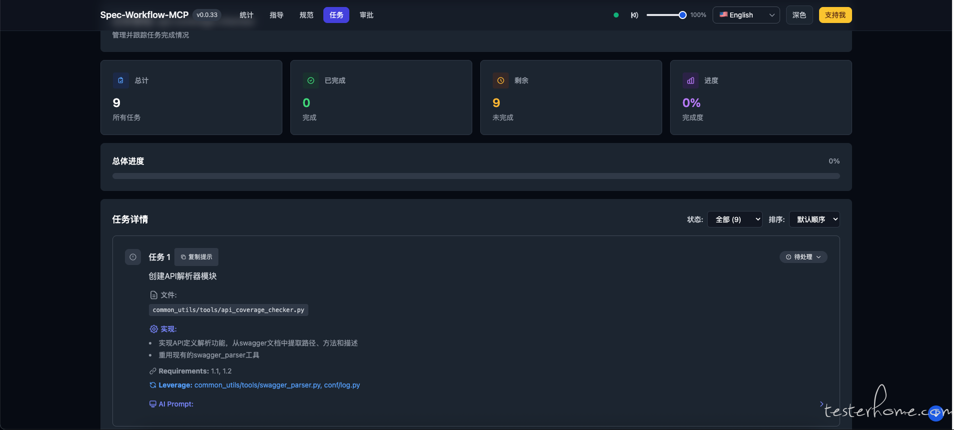This screenshot has width=954, height=430.
Task: Switch to the 审批 tab
Action: [x=366, y=15]
